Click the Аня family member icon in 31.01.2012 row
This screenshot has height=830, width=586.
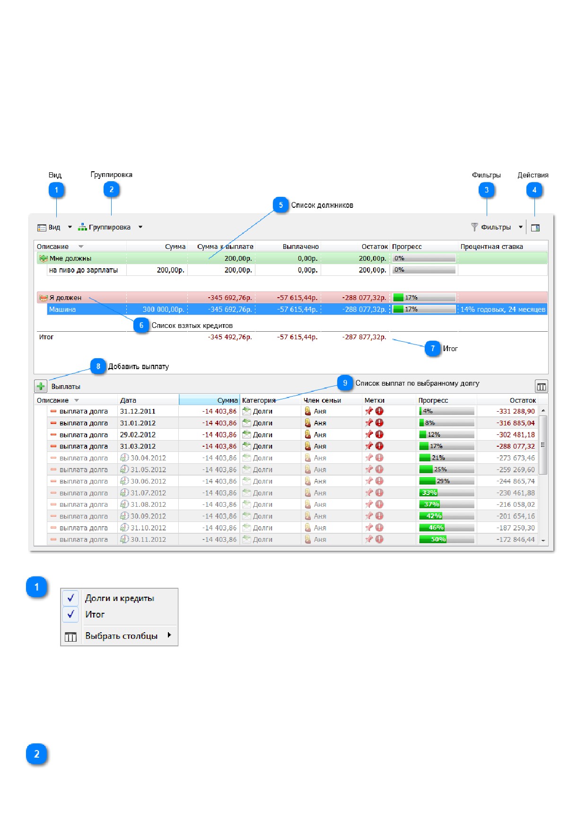pos(308,423)
